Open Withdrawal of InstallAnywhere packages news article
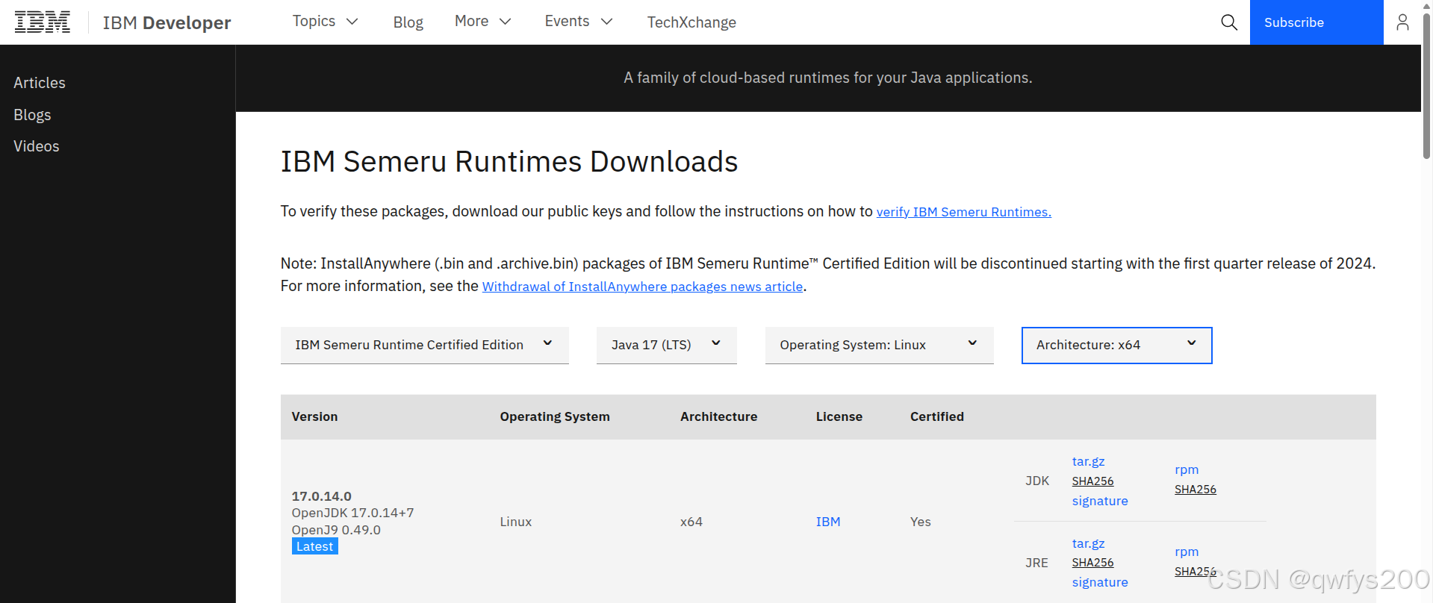 pos(642,287)
